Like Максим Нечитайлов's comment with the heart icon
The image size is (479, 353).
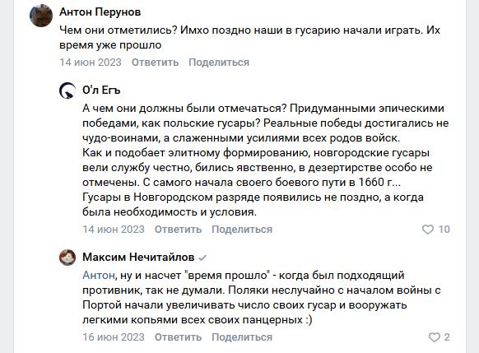click(x=434, y=337)
